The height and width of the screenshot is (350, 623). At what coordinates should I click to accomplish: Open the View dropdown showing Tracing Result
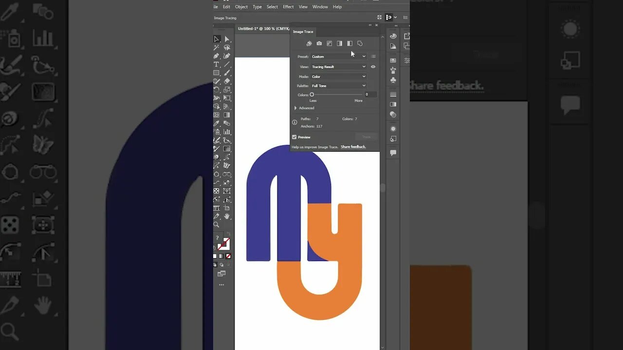(339, 67)
